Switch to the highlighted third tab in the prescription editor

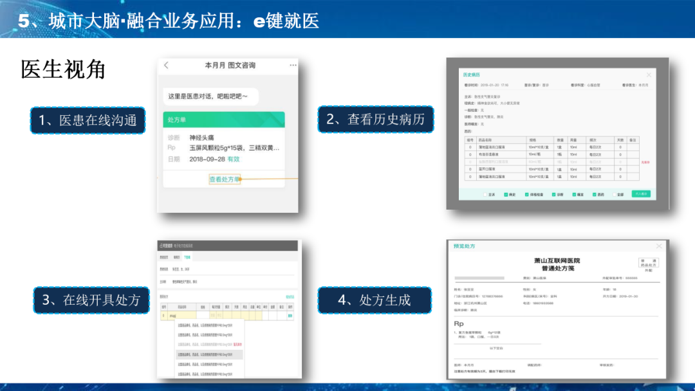coord(187,257)
